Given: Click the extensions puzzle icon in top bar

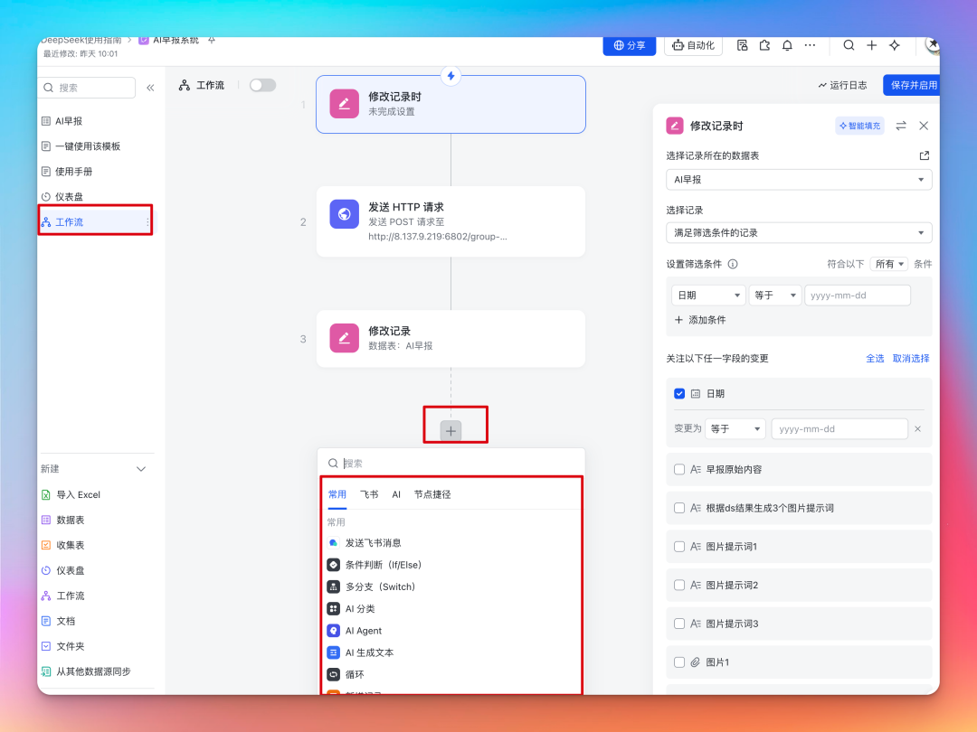Looking at the screenshot, I should [764, 45].
